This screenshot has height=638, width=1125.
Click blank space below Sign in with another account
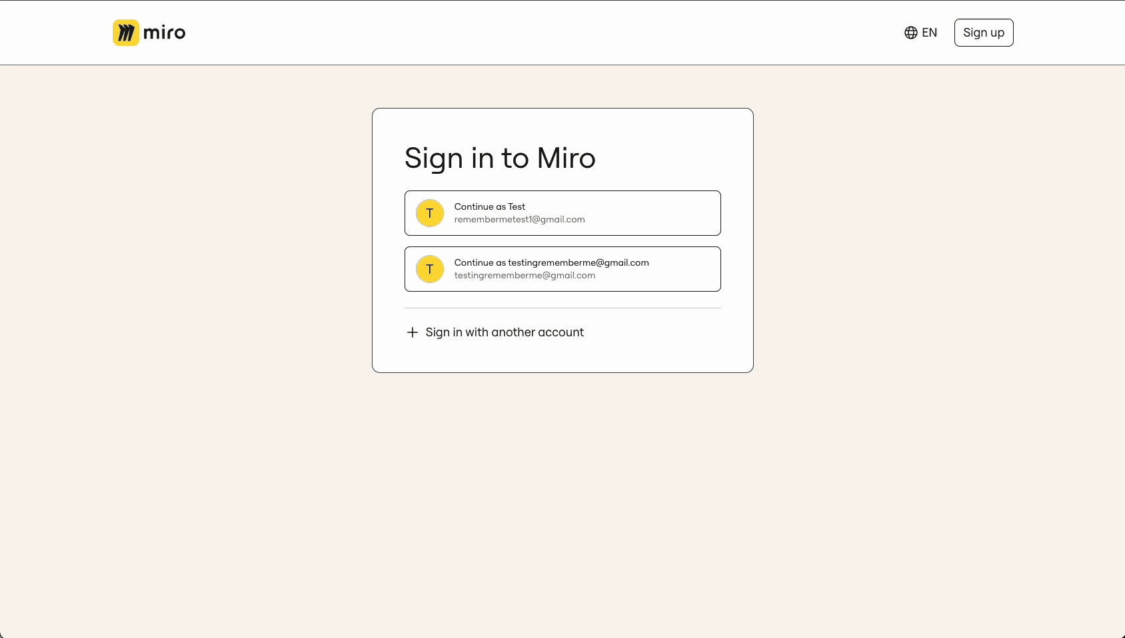coord(562,358)
